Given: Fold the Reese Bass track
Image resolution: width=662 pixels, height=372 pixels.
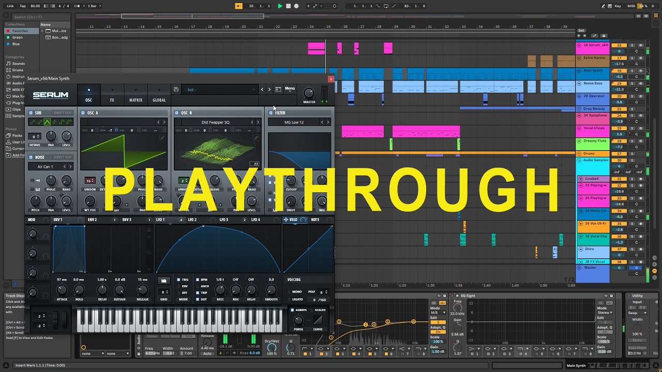Looking at the screenshot, I should tap(579, 83).
